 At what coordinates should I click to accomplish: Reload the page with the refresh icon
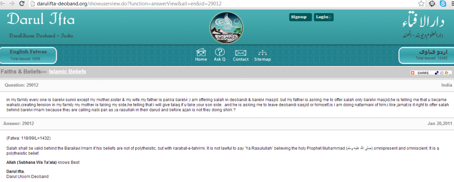click(21, 4)
